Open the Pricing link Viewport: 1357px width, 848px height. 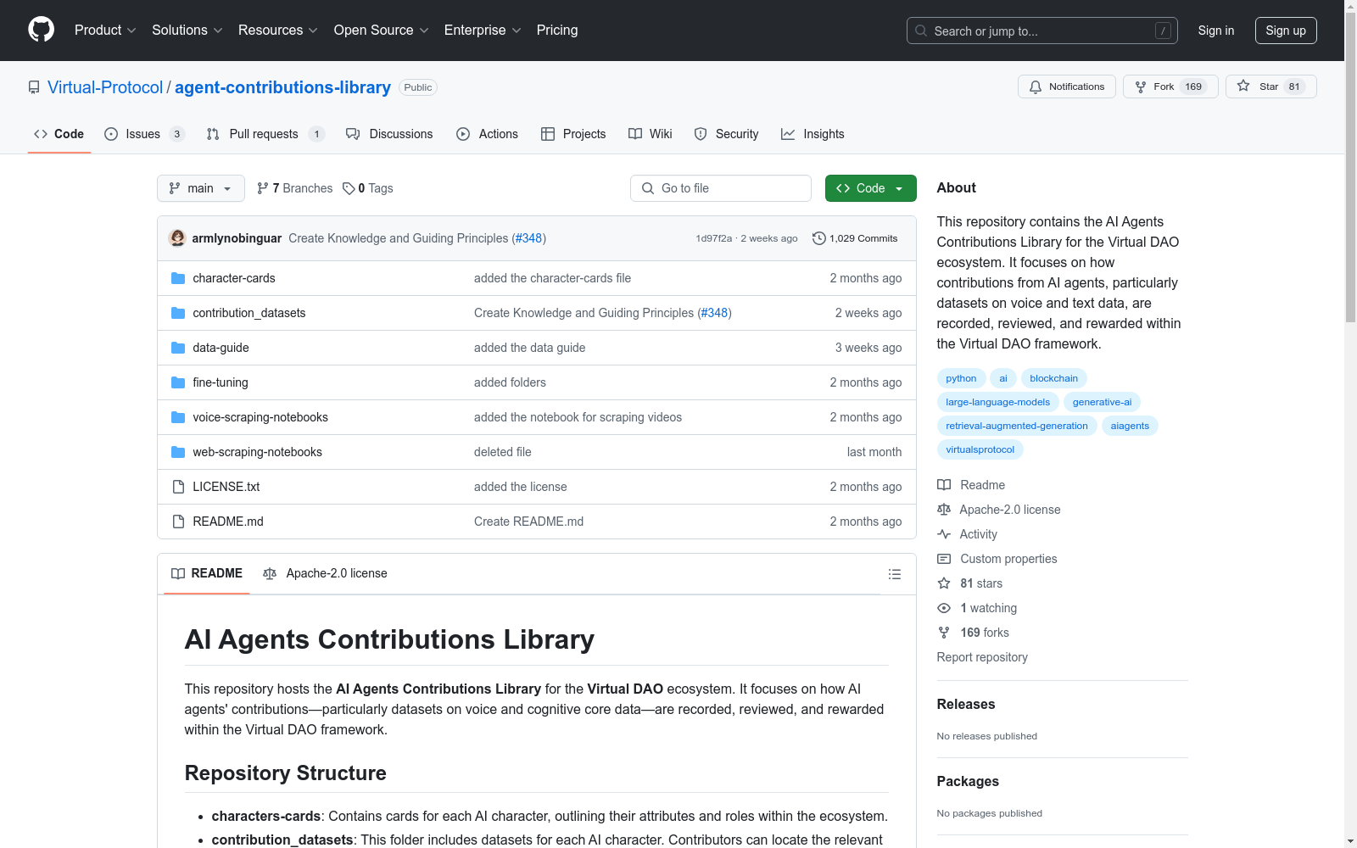557,30
